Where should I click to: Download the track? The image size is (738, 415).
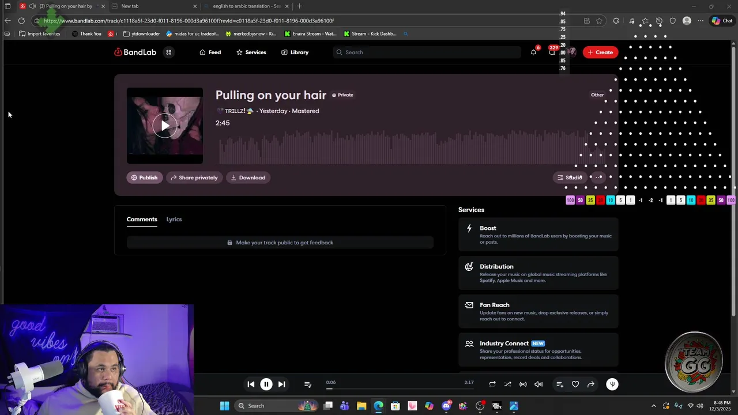(248, 178)
